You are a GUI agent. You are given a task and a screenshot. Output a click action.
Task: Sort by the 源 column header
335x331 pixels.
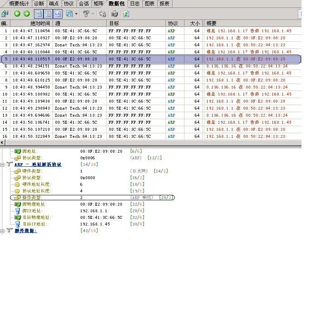pyautogui.click(x=79, y=23)
